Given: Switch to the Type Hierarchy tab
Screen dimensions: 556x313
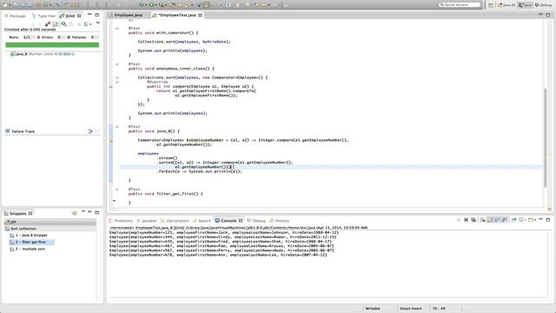Looking at the screenshot, I should (44, 16).
